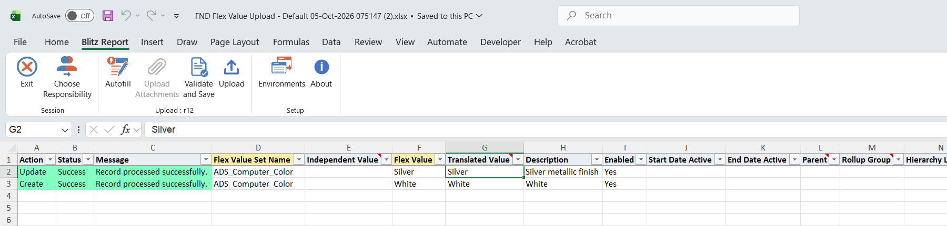Open the Draw tab
The image size is (947, 226).
pos(187,42)
